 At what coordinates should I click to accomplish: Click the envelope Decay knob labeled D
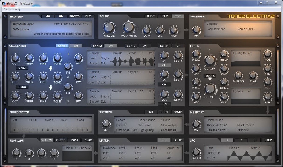click(x=29, y=153)
